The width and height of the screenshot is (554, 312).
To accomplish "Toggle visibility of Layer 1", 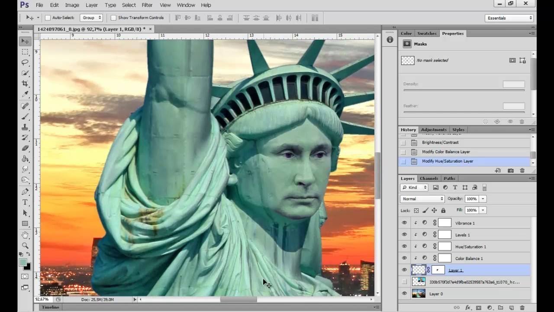I will (404, 270).
